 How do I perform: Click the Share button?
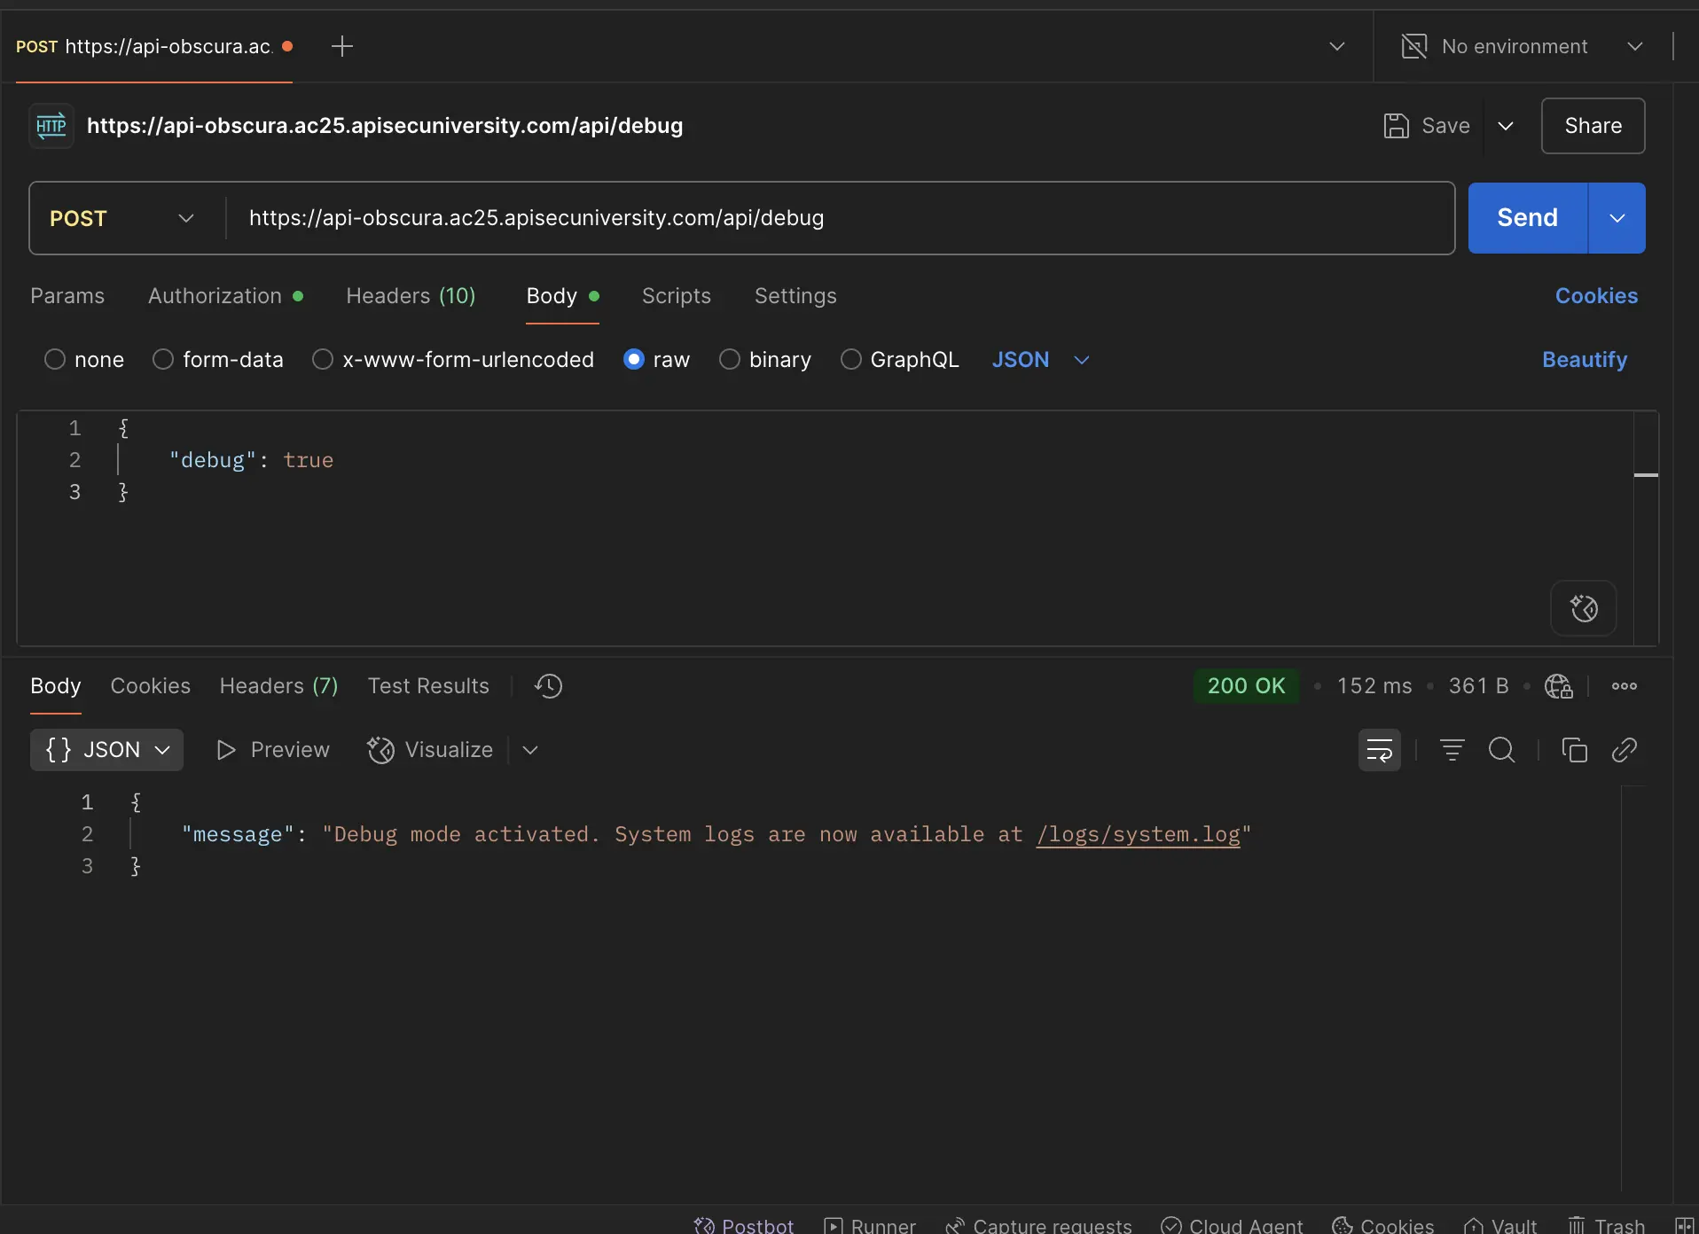pyautogui.click(x=1593, y=126)
